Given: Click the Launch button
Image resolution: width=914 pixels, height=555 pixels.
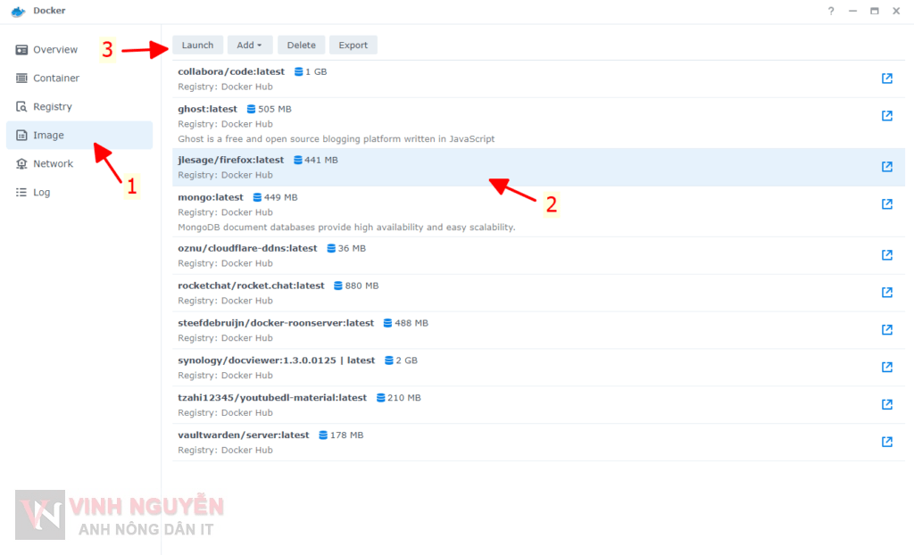Looking at the screenshot, I should (197, 44).
